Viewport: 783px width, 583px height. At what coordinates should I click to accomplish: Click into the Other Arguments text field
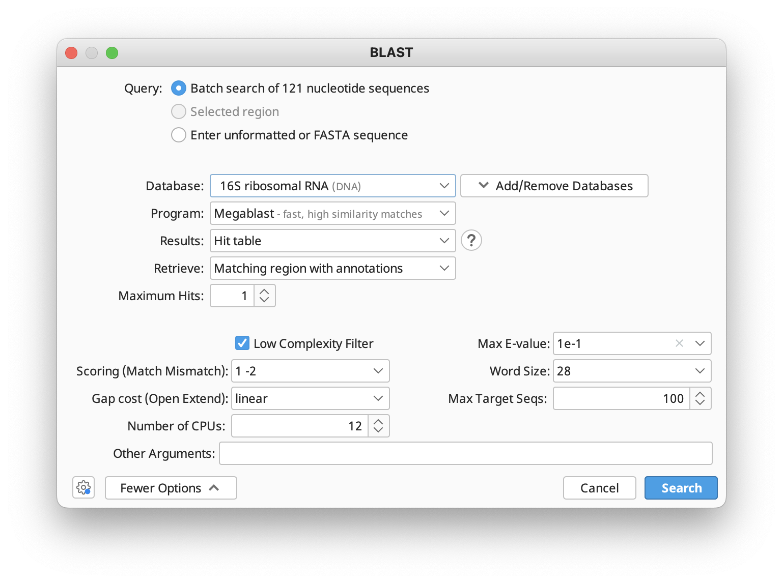click(466, 453)
